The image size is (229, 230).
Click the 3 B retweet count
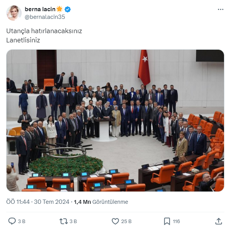tap(73, 222)
